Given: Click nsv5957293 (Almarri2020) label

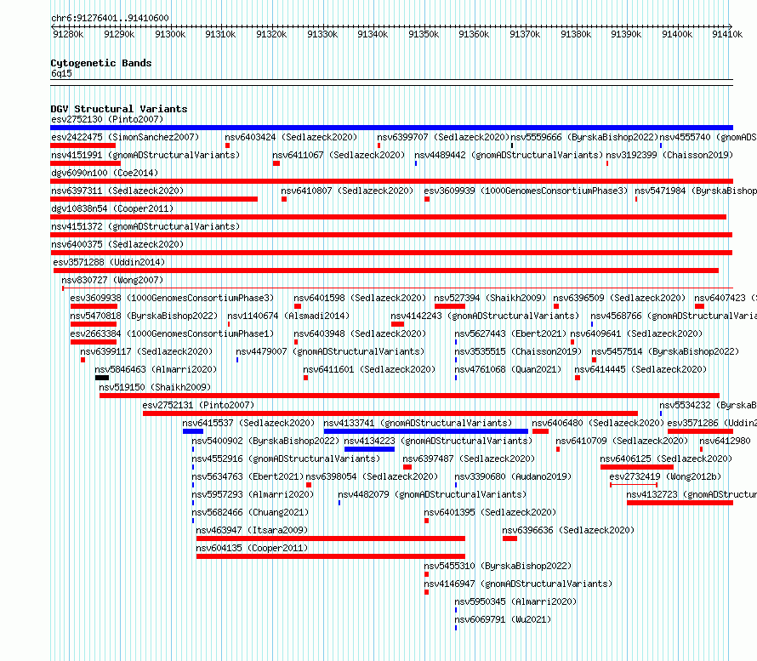Looking at the screenshot, I should click(x=253, y=494).
